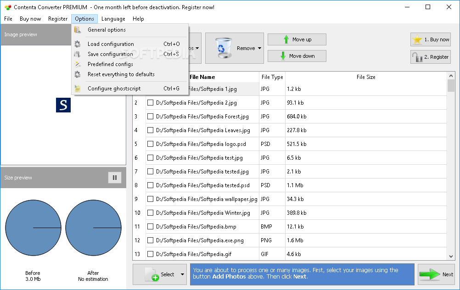Click the Select button
460x290 pixels.
160,274
